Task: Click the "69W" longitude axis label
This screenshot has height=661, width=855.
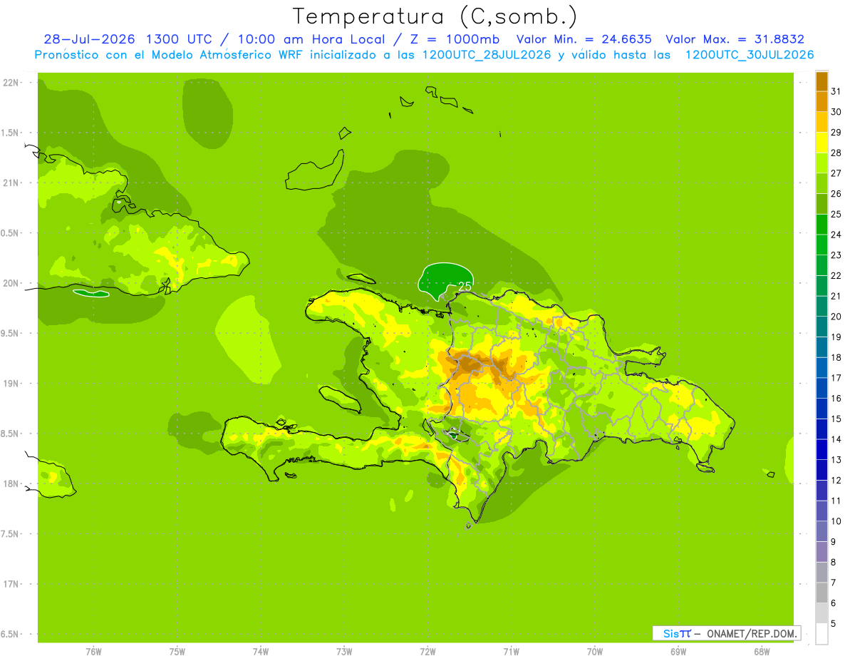Action: (x=678, y=652)
